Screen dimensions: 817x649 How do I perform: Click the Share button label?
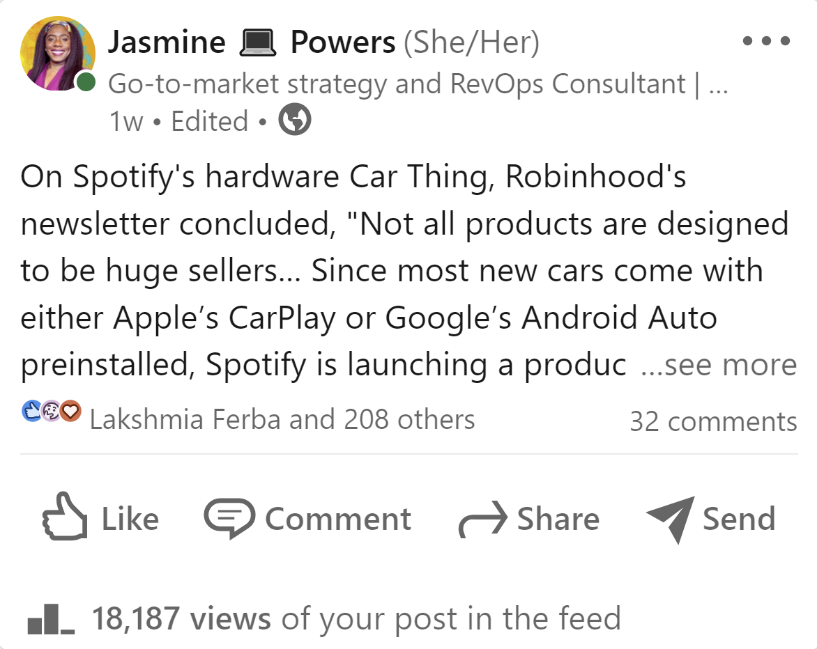pos(558,519)
